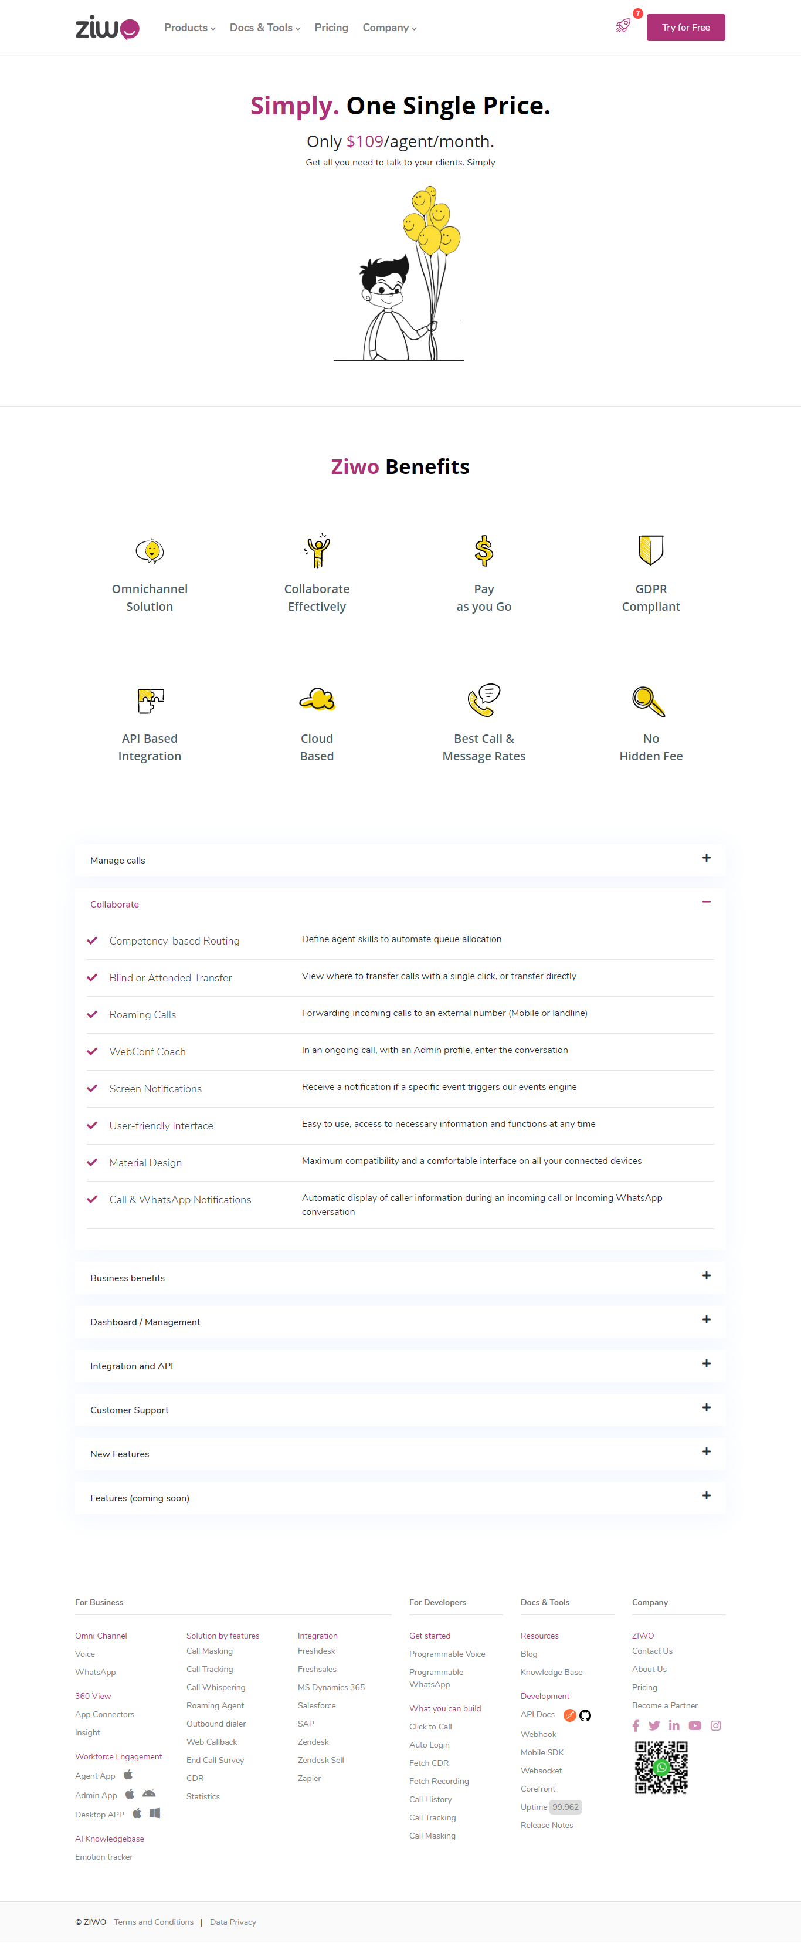Screen dimensions: 801x1943
Task: Open the MS Dynamics 365 link
Action: 331,1687
